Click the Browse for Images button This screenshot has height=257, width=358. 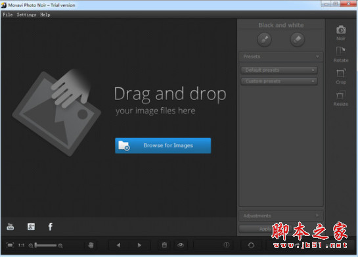[163, 145]
